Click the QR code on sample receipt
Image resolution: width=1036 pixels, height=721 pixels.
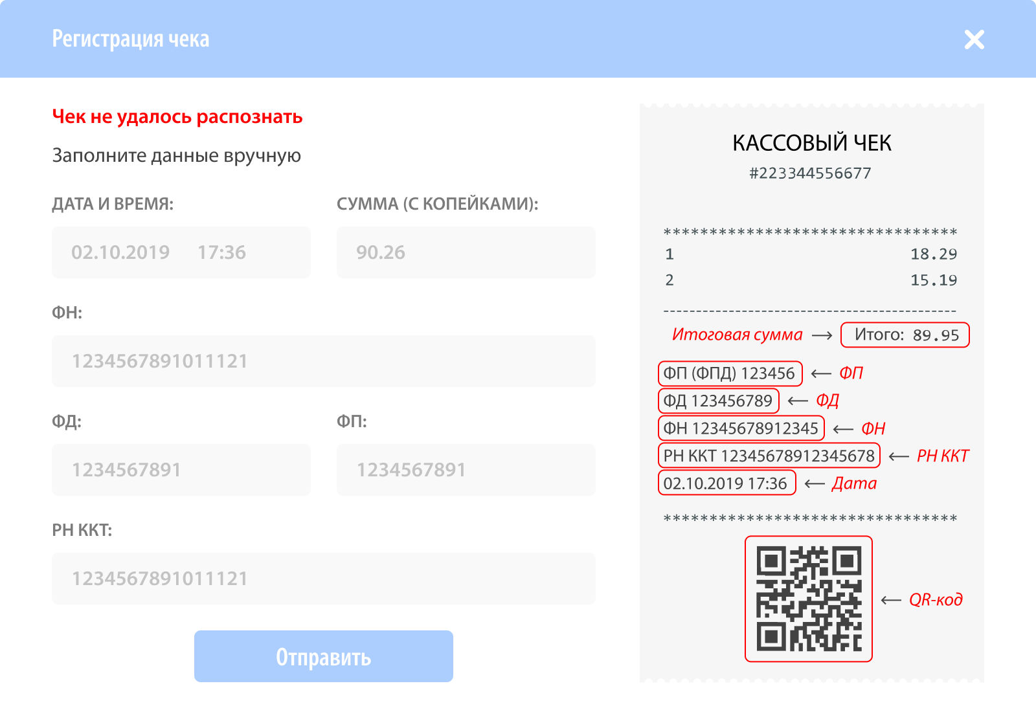809,599
